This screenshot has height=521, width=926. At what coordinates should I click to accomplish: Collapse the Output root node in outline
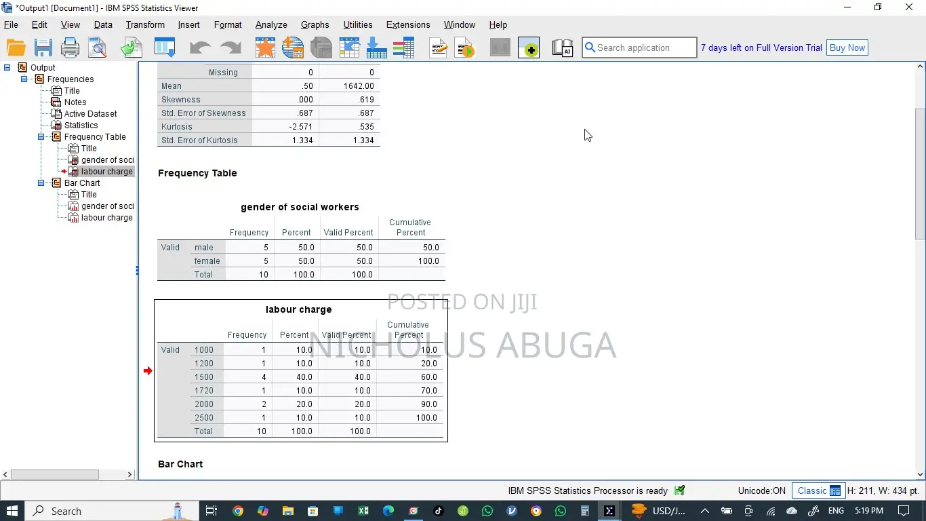(x=7, y=67)
